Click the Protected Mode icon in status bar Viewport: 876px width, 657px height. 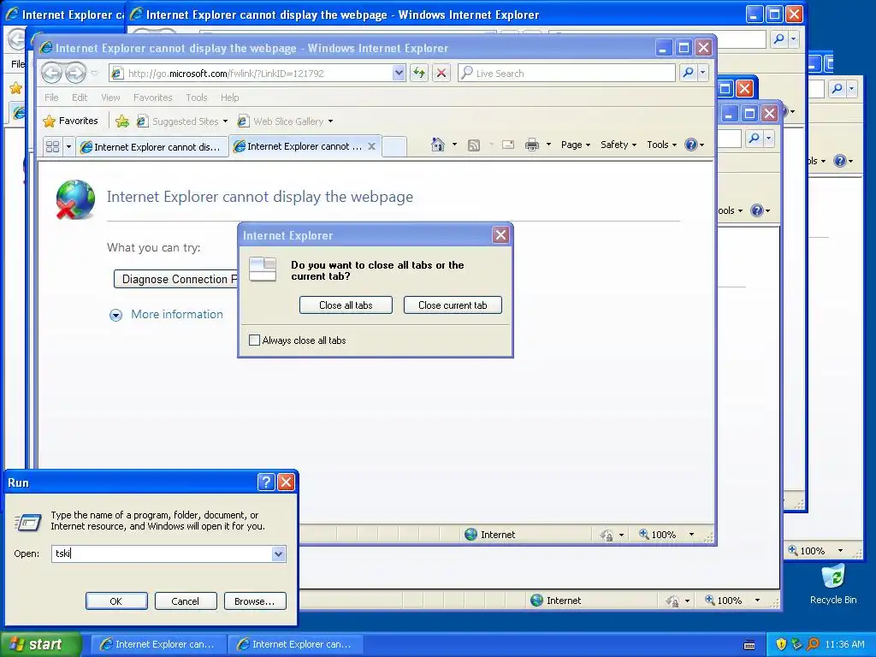(x=607, y=535)
